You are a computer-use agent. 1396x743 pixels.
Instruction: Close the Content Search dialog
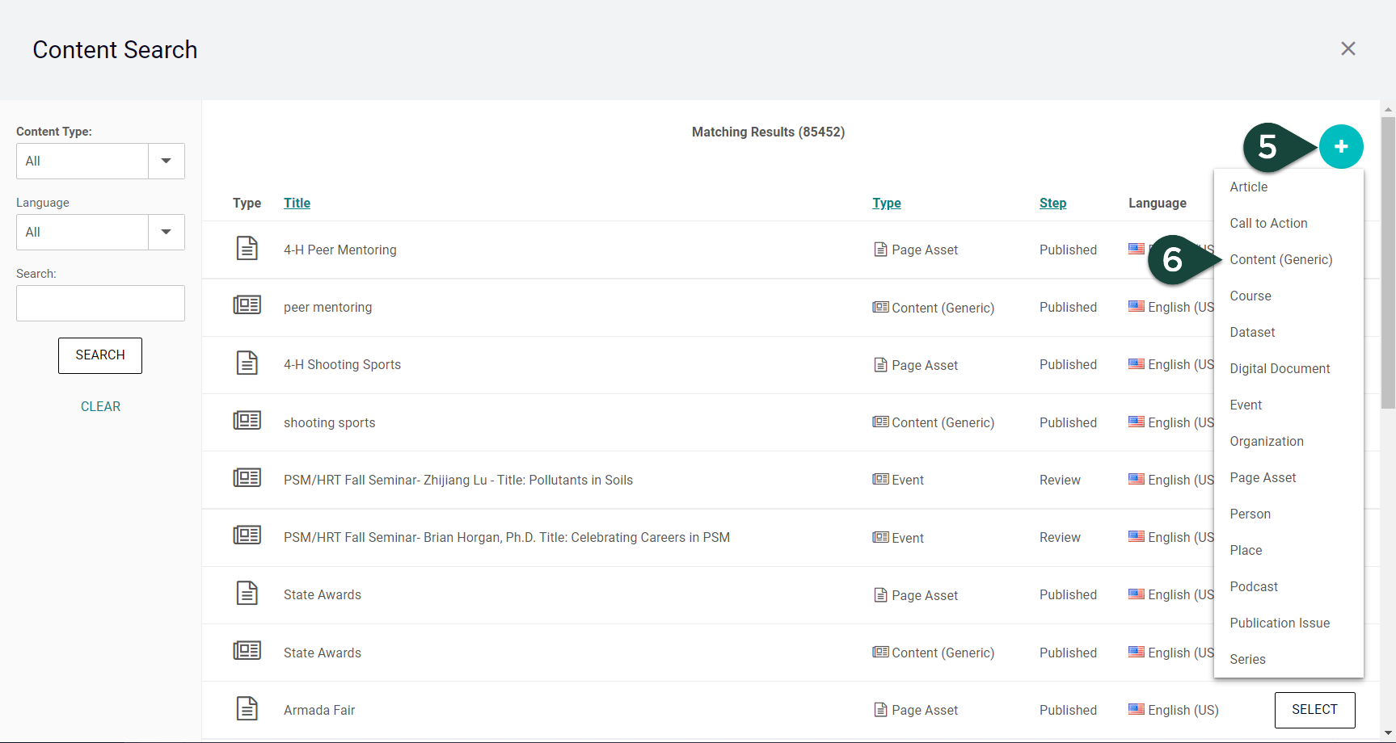[1347, 49]
